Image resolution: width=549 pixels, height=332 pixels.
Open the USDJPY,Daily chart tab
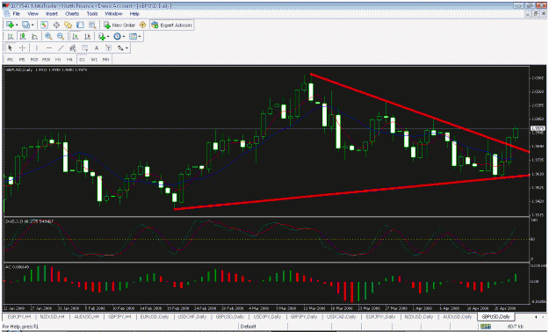[x=267, y=316]
